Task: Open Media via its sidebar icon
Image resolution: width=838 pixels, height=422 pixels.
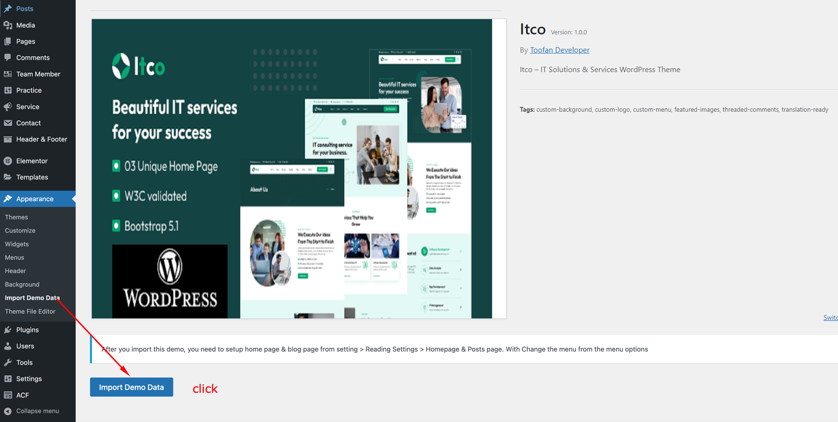Action: (8, 25)
